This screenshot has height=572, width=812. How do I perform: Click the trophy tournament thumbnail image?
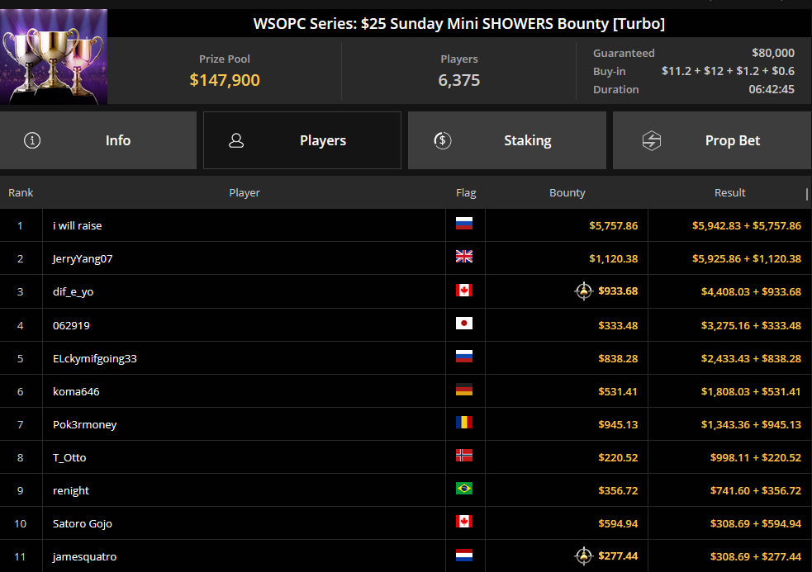[54, 56]
